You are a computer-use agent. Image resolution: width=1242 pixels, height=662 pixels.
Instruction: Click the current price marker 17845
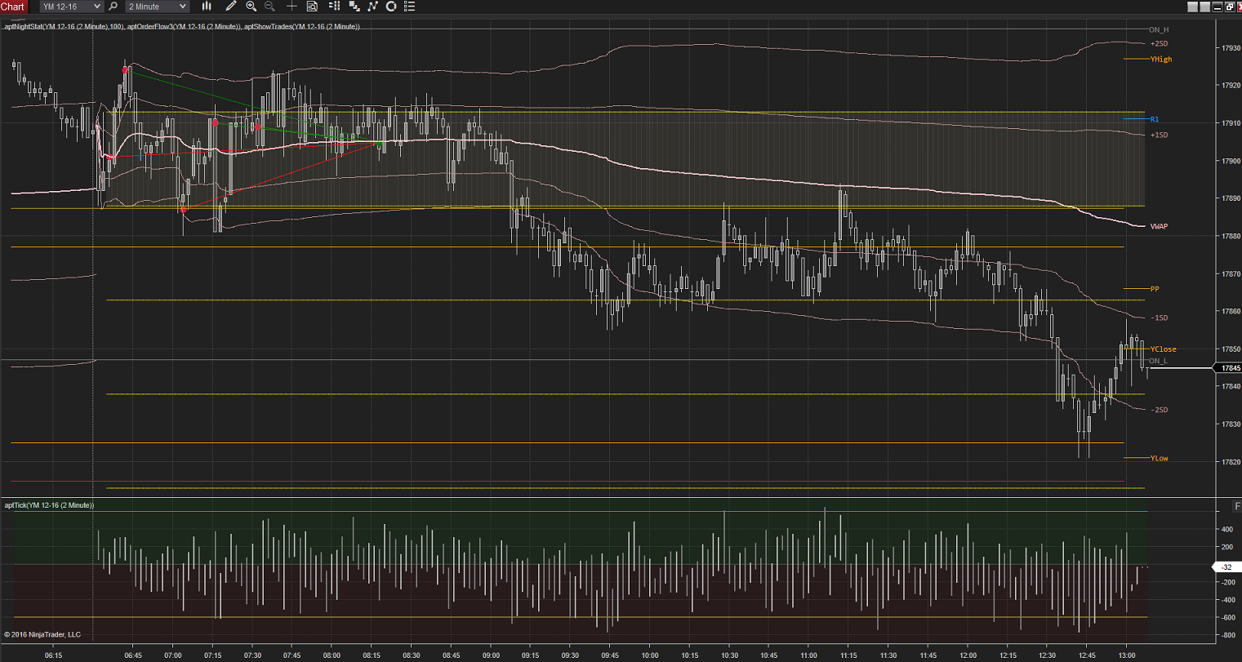click(x=1230, y=368)
